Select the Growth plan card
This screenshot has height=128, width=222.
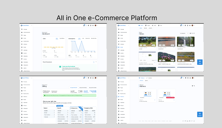point(63,115)
